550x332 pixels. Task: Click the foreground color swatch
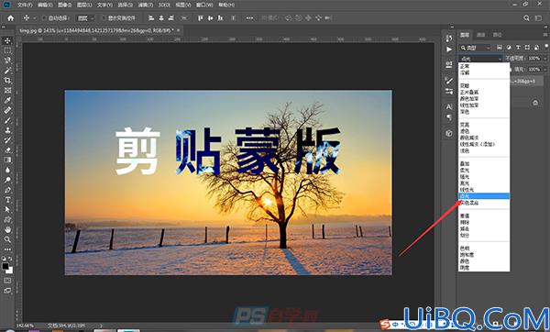pos(5,266)
